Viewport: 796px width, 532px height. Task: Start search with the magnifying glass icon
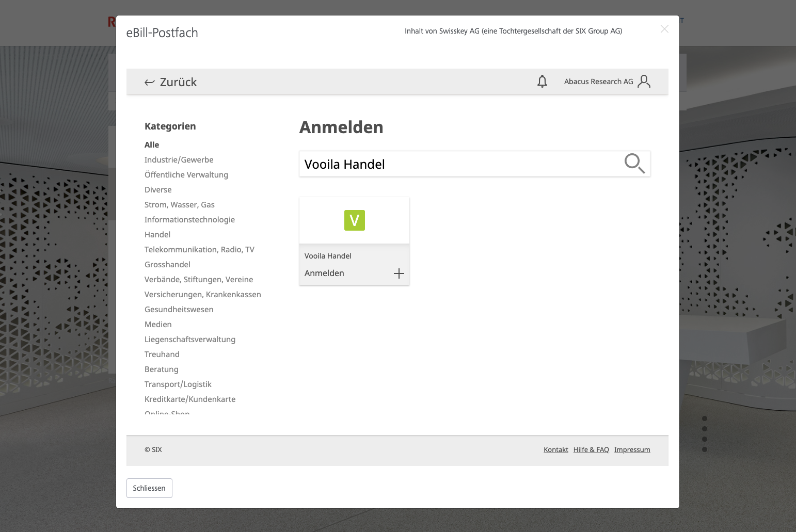[x=634, y=164]
